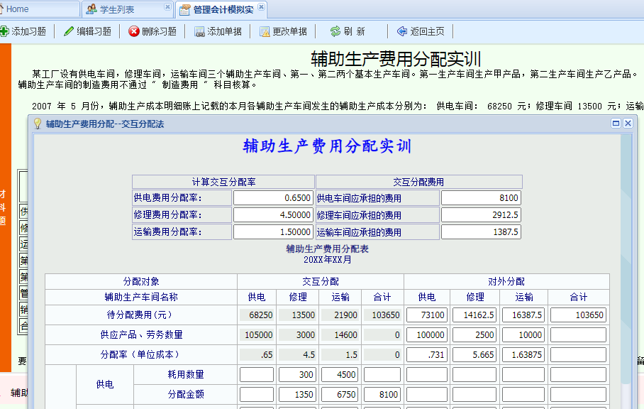Maximize the 交互分配法 dialog
644x409 pixels.
(x=616, y=124)
